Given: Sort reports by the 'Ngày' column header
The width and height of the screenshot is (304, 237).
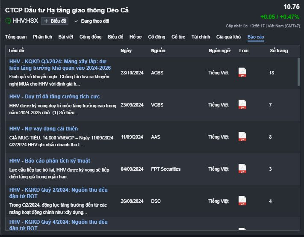Looking at the screenshot, I should [x=126, y=50].
